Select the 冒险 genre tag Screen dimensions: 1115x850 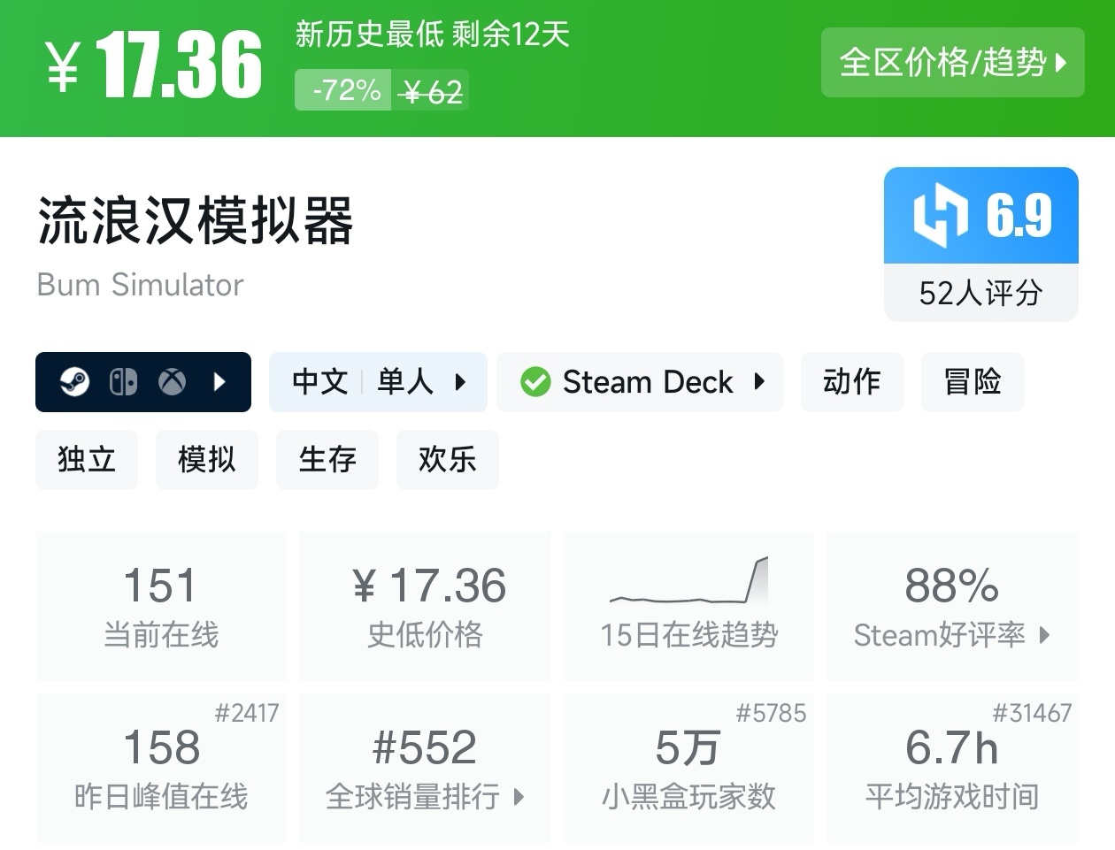(x=973, y=382)
